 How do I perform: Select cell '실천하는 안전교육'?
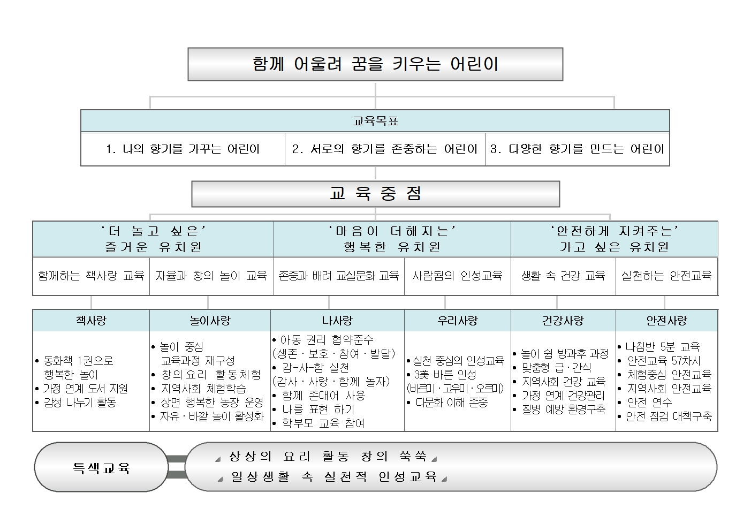tap(666, 276)
